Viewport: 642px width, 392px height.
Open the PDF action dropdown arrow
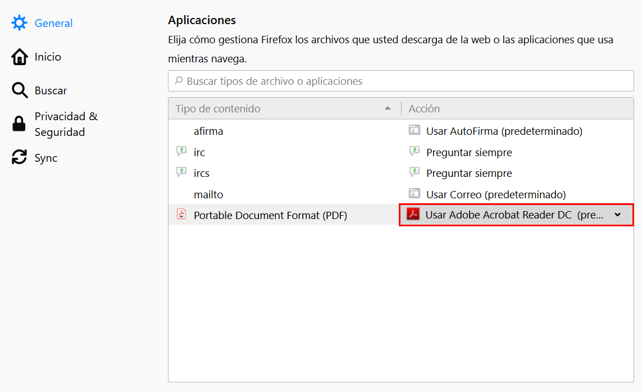tap(617, 215)
